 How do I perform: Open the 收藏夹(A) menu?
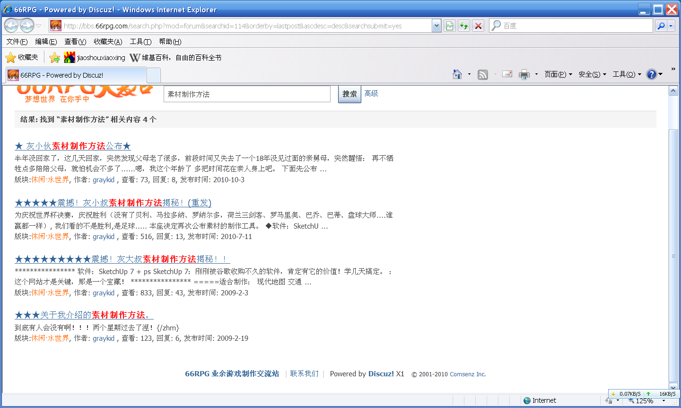point(108,42)
